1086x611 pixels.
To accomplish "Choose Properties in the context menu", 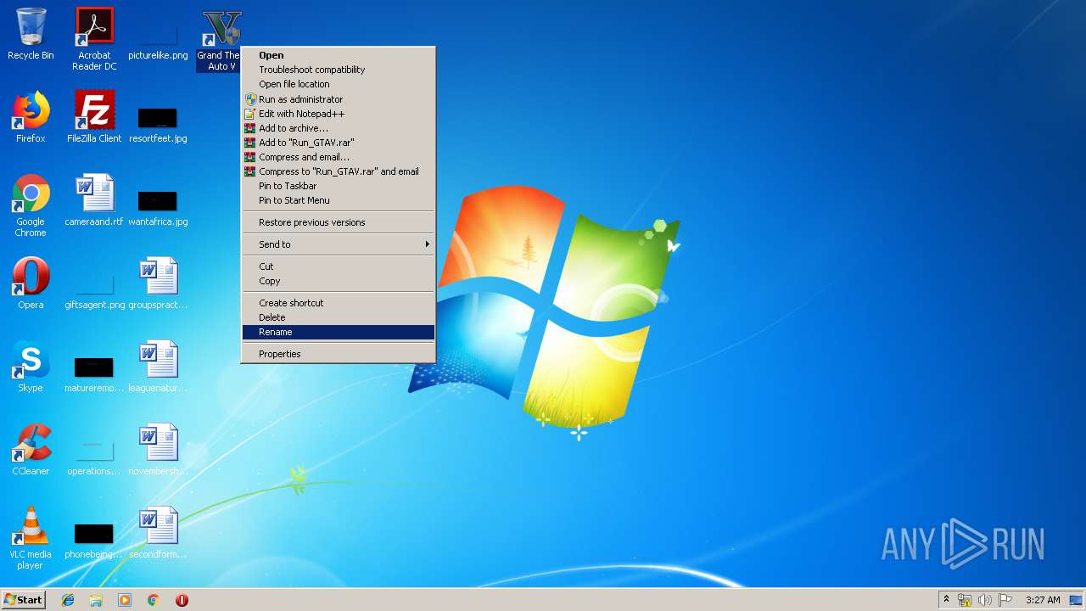I will click(x=339, y=354).
